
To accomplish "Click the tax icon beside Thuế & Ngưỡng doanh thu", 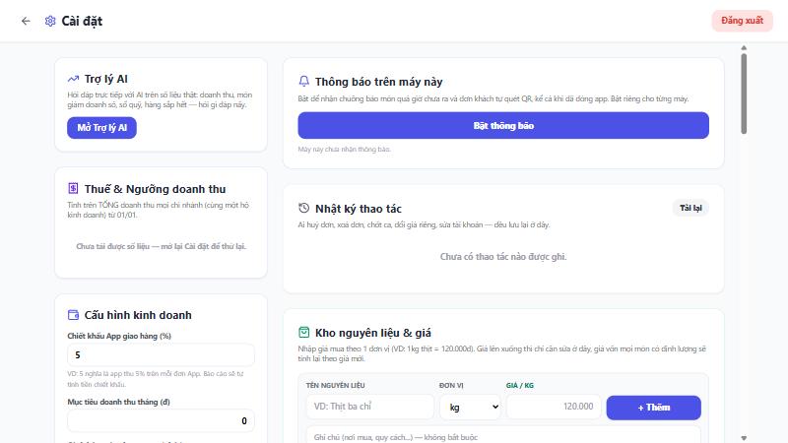I will click(73, 188).
